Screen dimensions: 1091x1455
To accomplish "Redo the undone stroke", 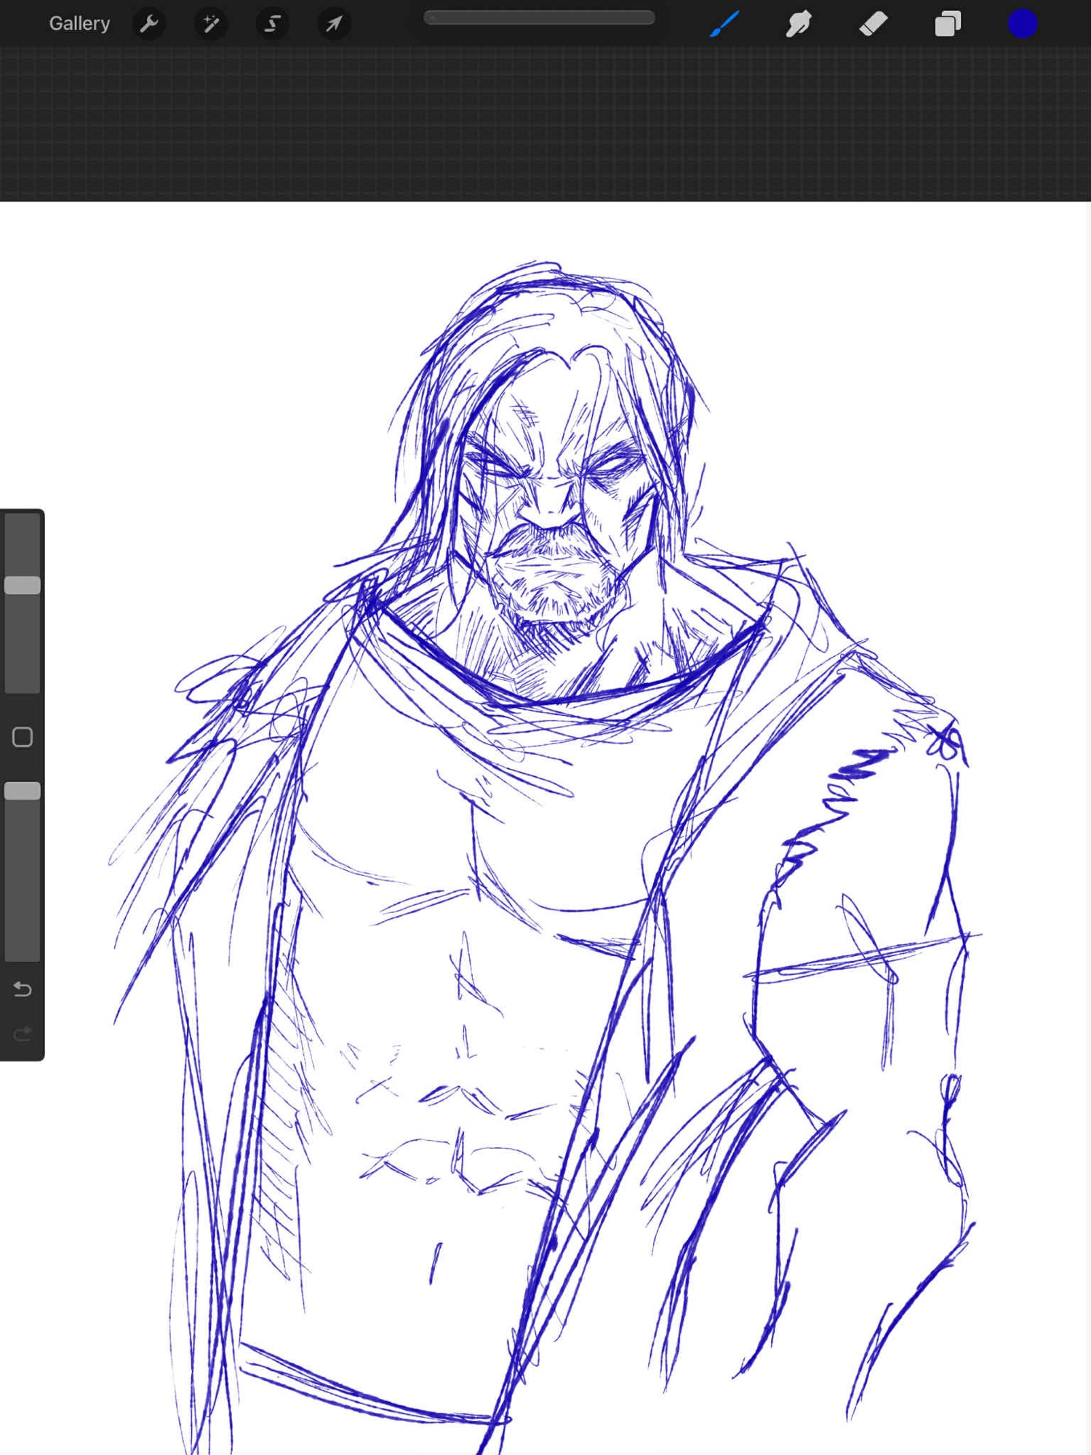I will [23, 1034].
